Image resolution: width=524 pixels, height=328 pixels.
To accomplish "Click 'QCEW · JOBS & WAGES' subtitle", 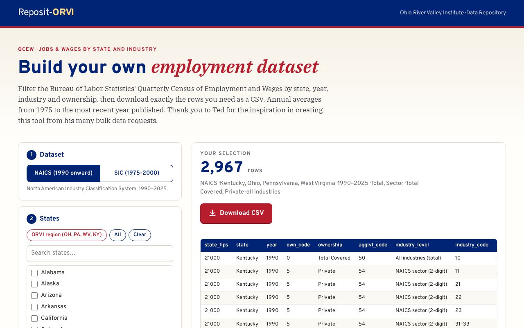I will point(87,50).
